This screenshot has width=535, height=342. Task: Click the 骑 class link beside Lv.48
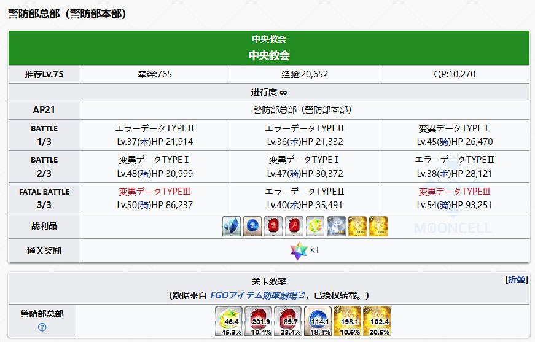coord(144,174)
